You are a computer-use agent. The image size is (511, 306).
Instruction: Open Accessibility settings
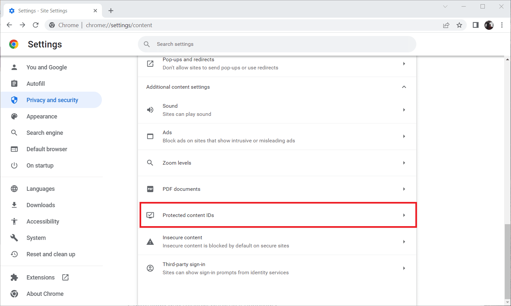[51, 221]
